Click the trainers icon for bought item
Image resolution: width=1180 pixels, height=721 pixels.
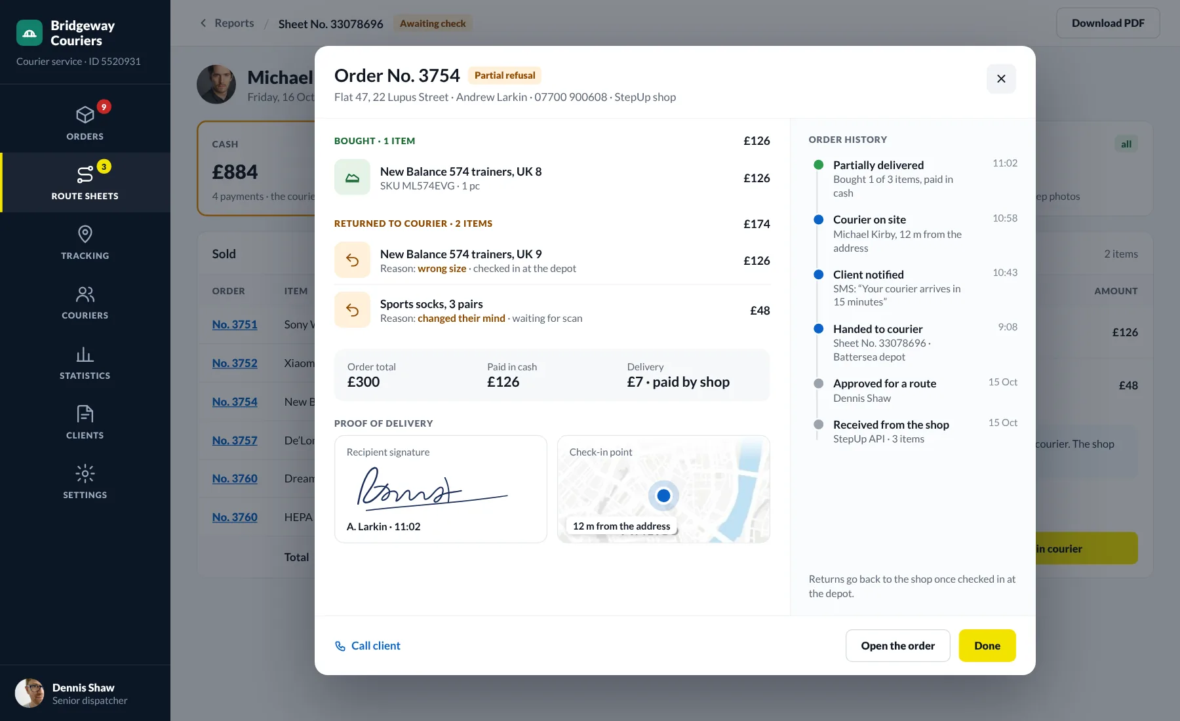(x=352, y=177)
